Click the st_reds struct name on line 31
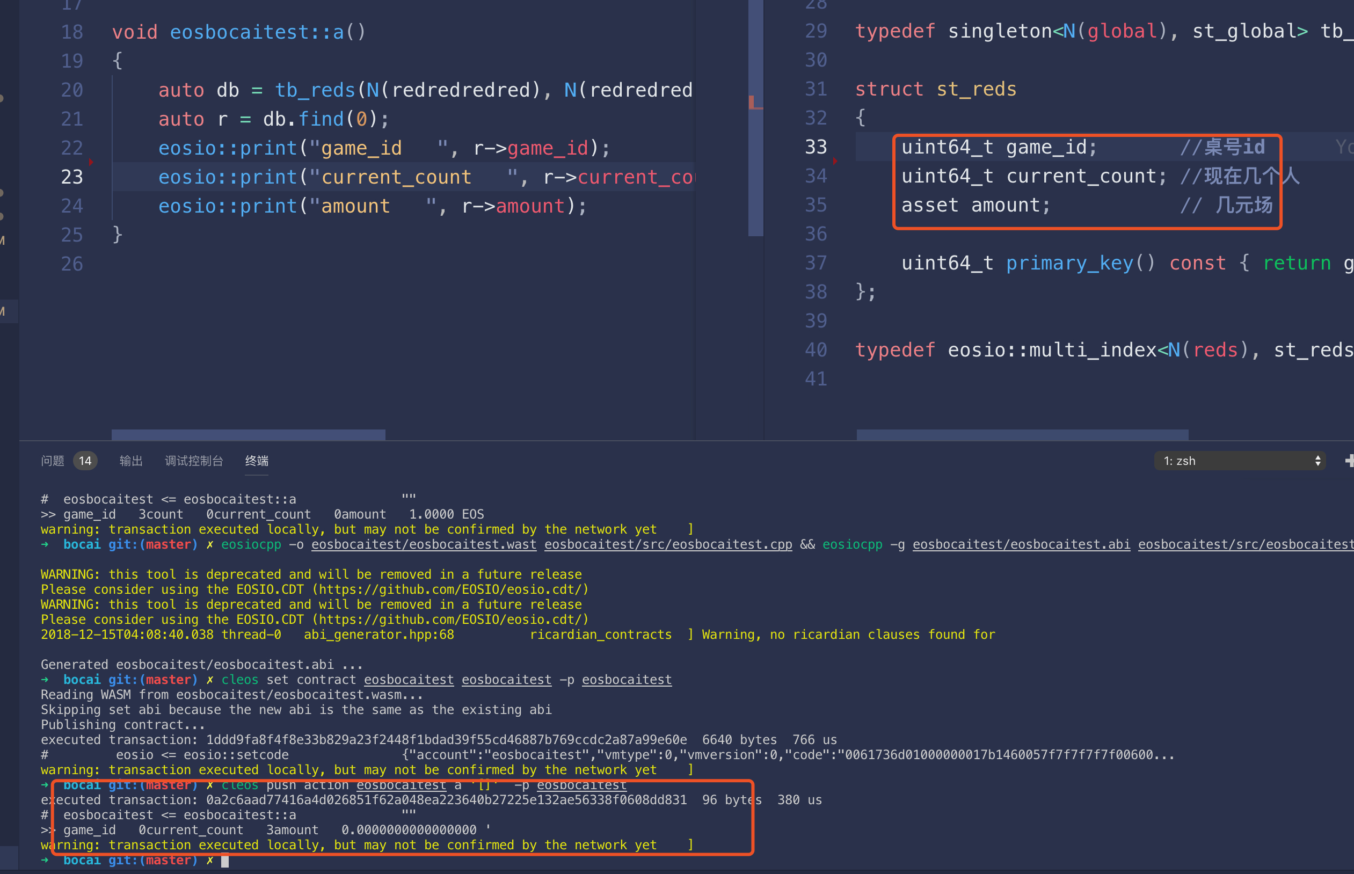This screenshot has height=874, width=1354. click(976, 89)
